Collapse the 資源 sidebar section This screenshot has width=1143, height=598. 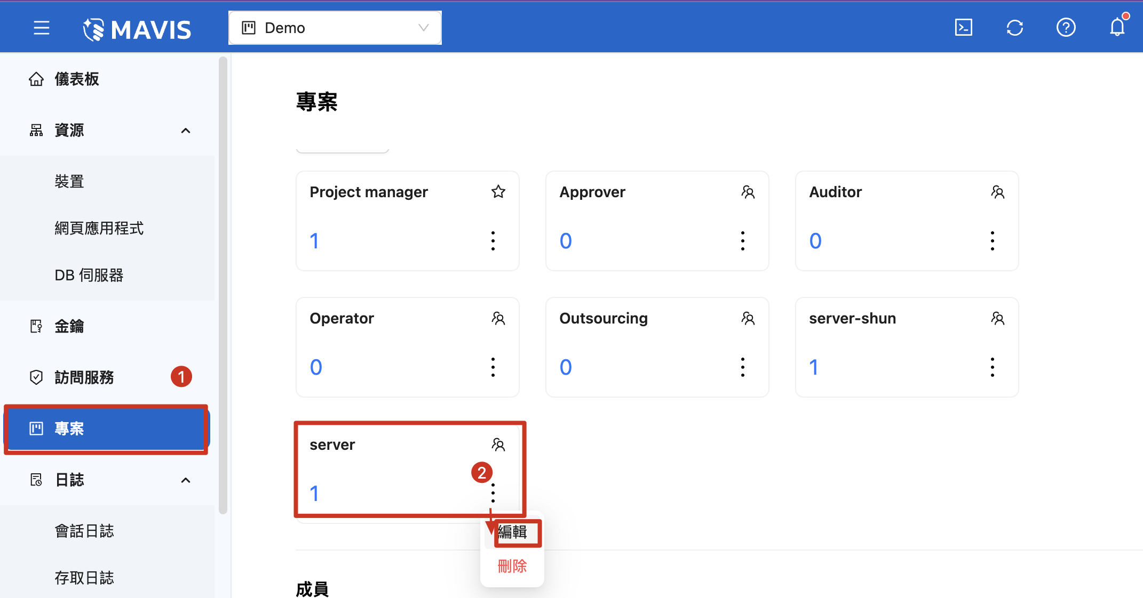coord(185,131)
